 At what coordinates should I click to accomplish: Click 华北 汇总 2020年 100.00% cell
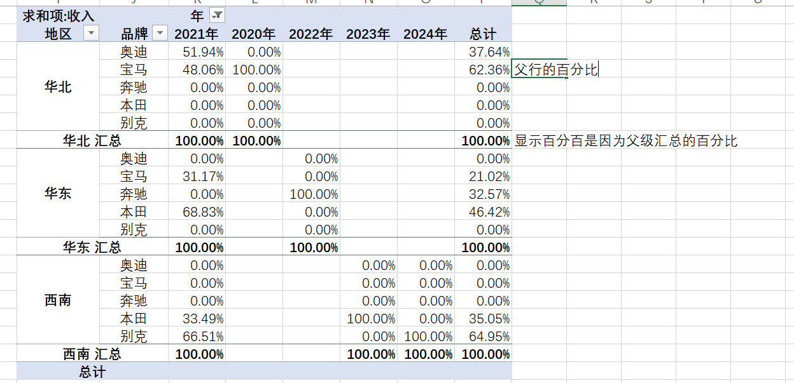254,140
